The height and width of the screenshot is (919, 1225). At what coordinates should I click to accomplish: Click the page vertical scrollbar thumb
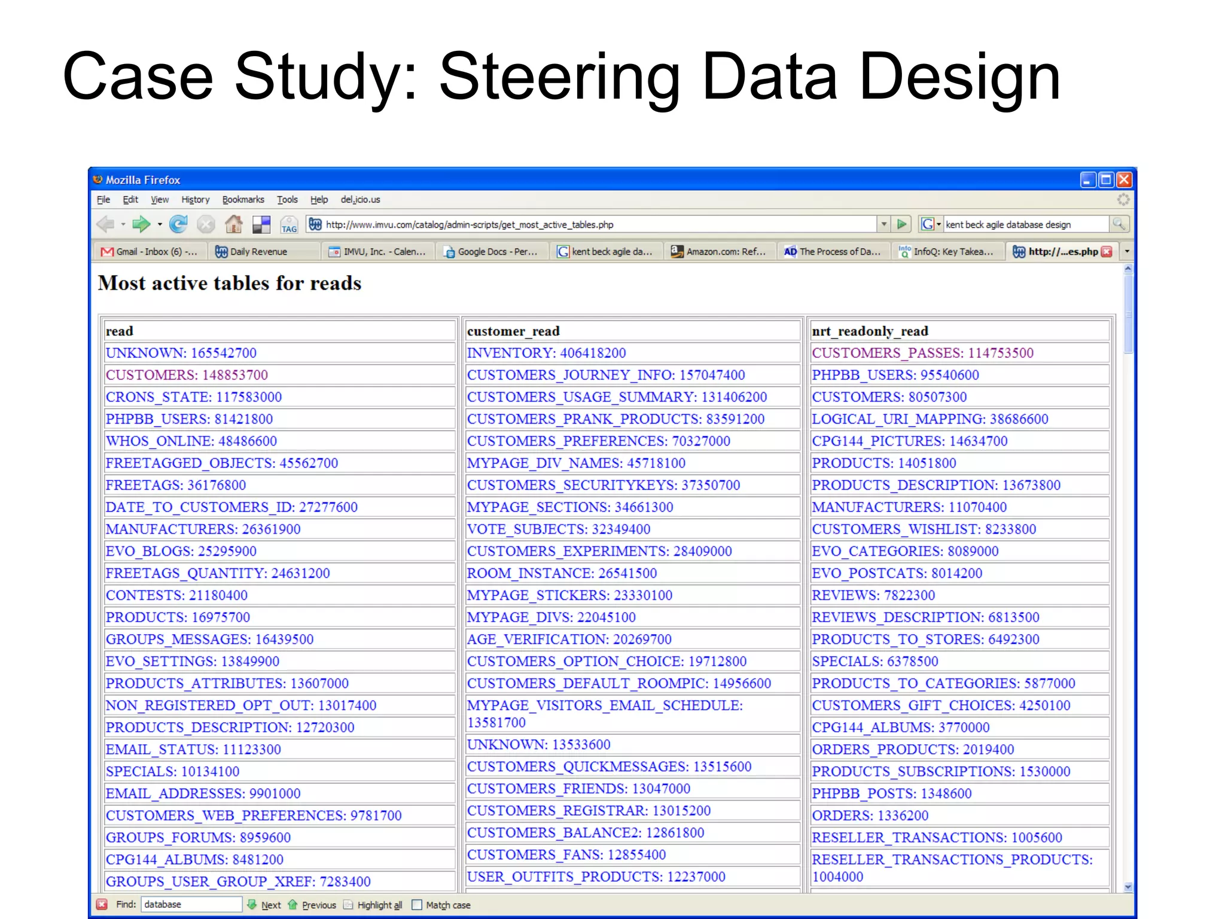tap(1128, 314)
